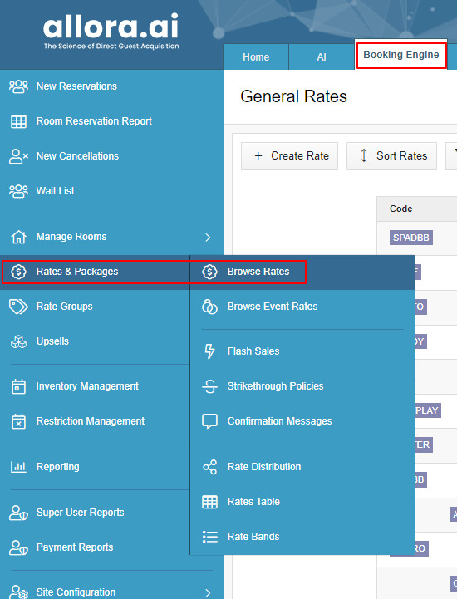The height and width of the screenshot is (599, 457).
Task: Switch to the Home tab
Action: point(256,57)
